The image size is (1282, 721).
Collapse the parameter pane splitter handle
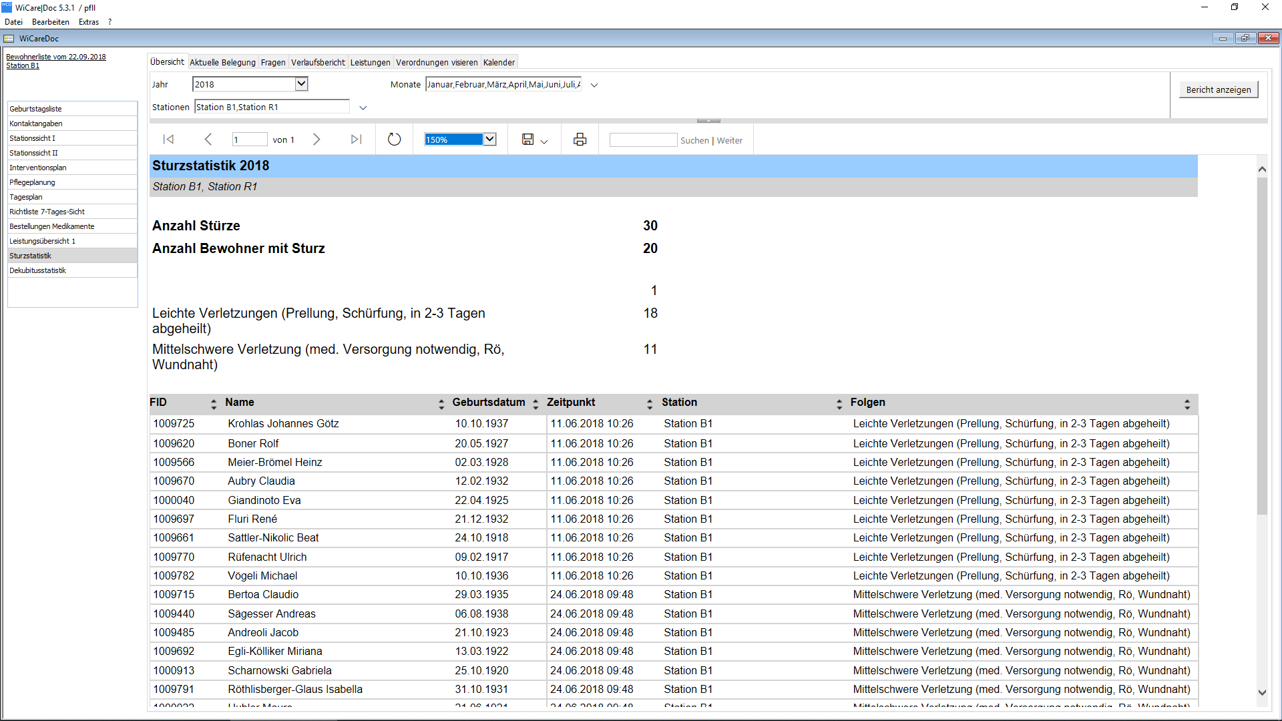[x=708, y=121]
